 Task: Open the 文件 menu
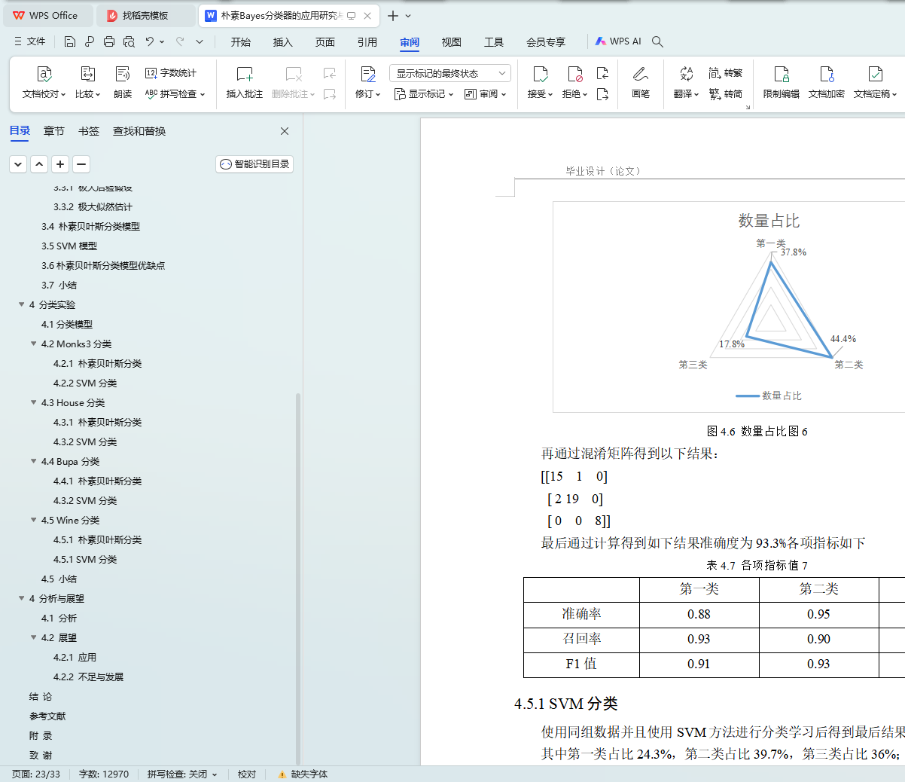pyautogui.click(x=30, y=41)
